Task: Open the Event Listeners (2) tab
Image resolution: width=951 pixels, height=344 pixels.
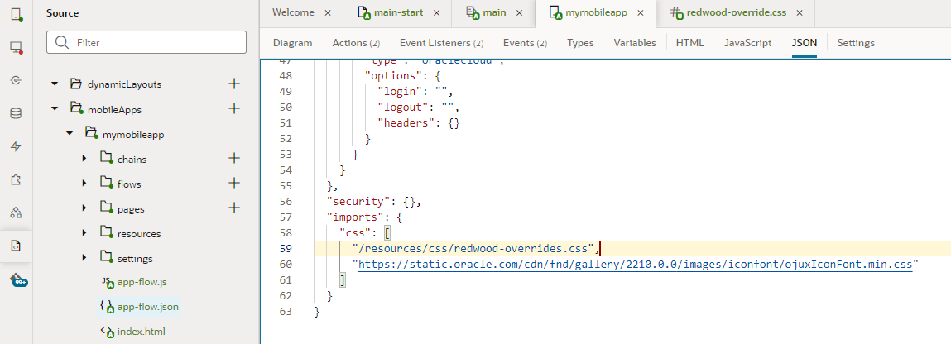Action: point(441,43)
